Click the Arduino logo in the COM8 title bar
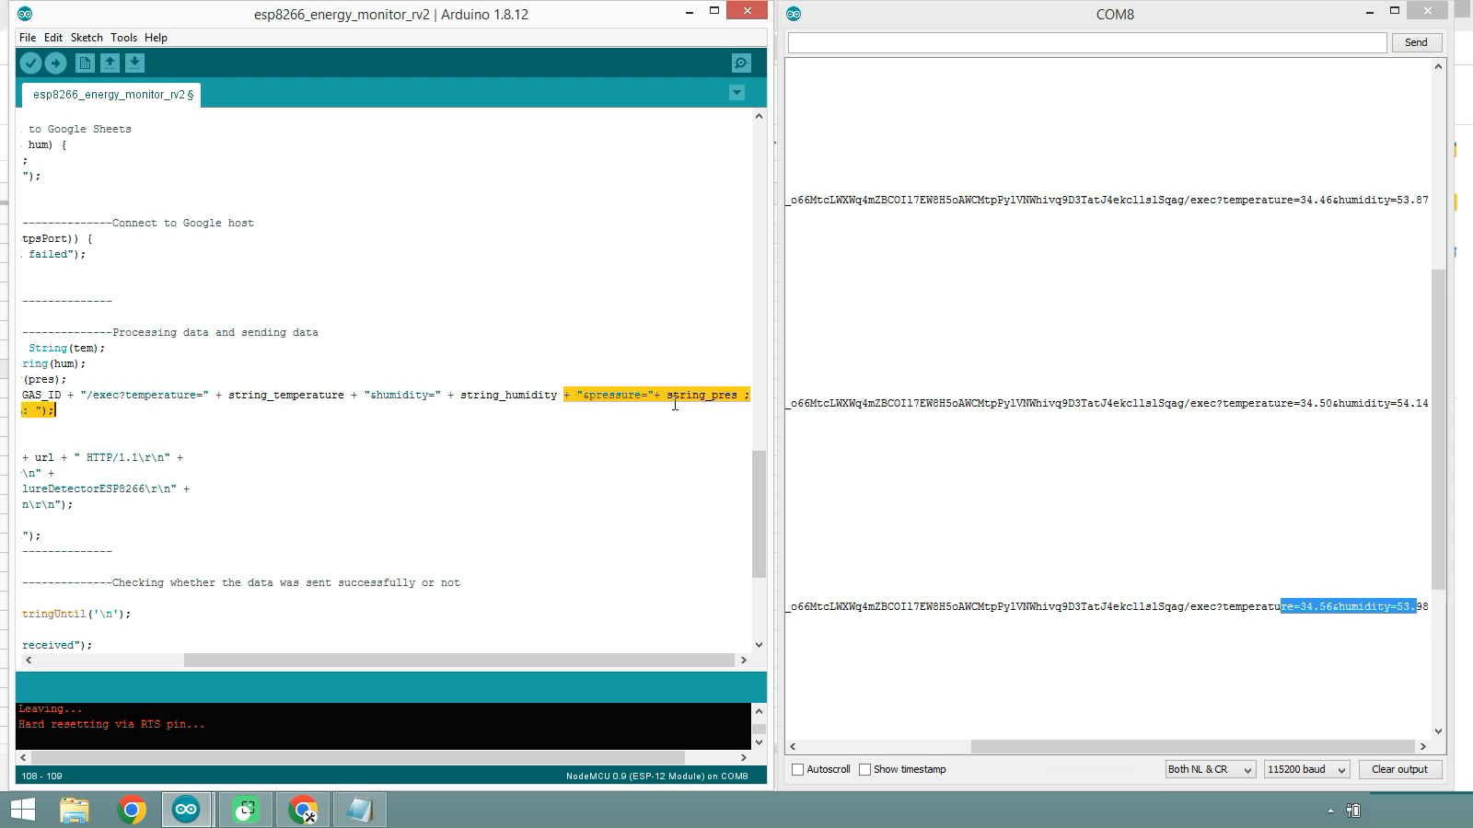Screen dimensions: 1473x828 [x=794, y=14]
